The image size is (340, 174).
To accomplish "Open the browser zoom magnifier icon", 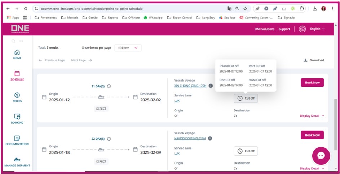I will pos(237,9).
